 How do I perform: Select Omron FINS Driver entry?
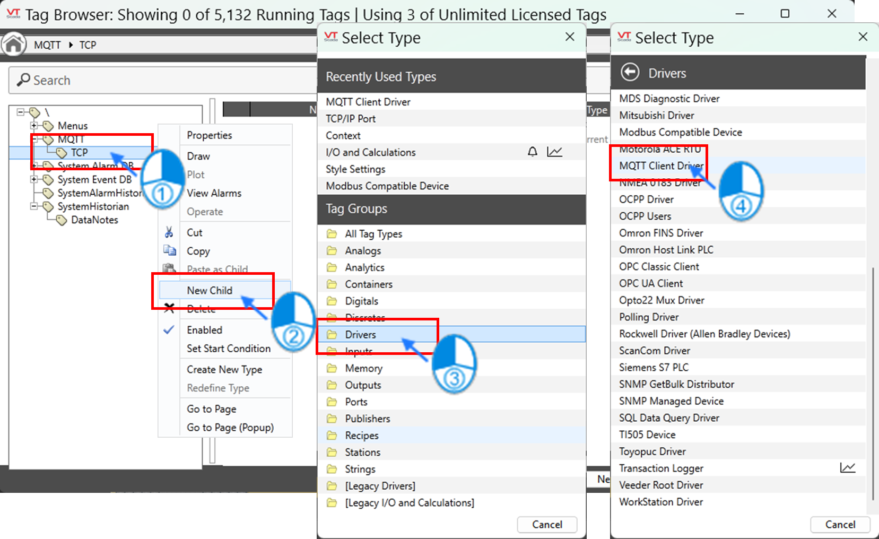738,233
